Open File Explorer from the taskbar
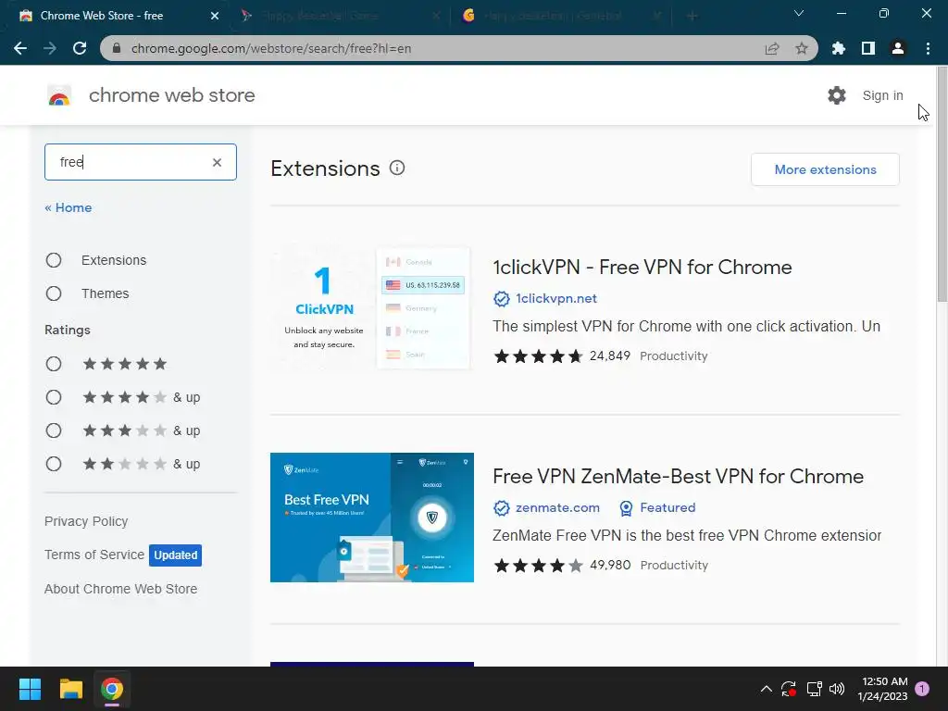The height and width of the screenshot is (711, 948). pos(71,689)
